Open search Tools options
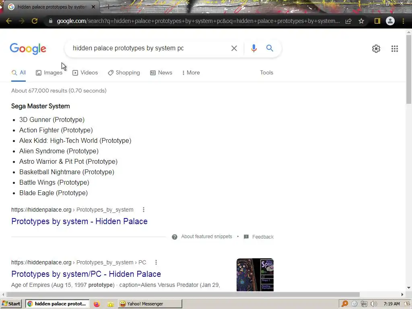The width and height of the screenshot is (412, 309). 266,72
